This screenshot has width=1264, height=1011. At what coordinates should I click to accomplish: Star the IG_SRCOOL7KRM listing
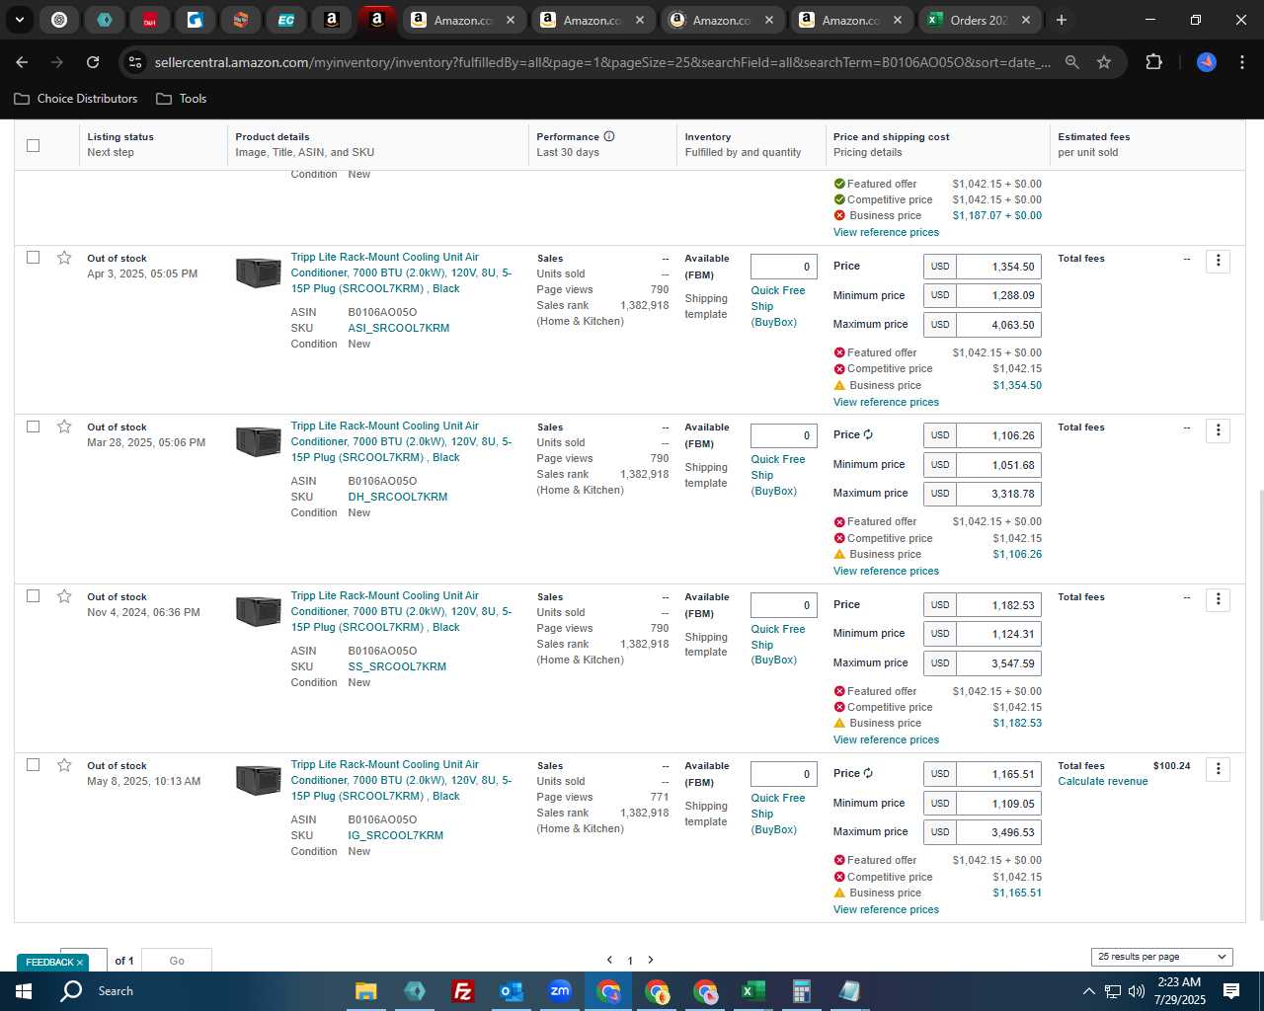[64, 765]
